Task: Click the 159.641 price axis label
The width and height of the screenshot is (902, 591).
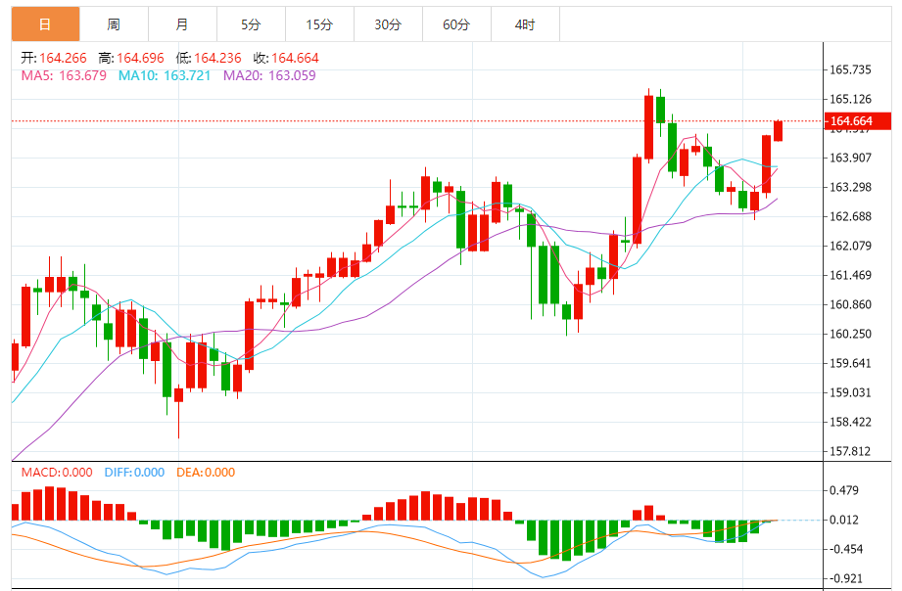Action: (850, 363)
